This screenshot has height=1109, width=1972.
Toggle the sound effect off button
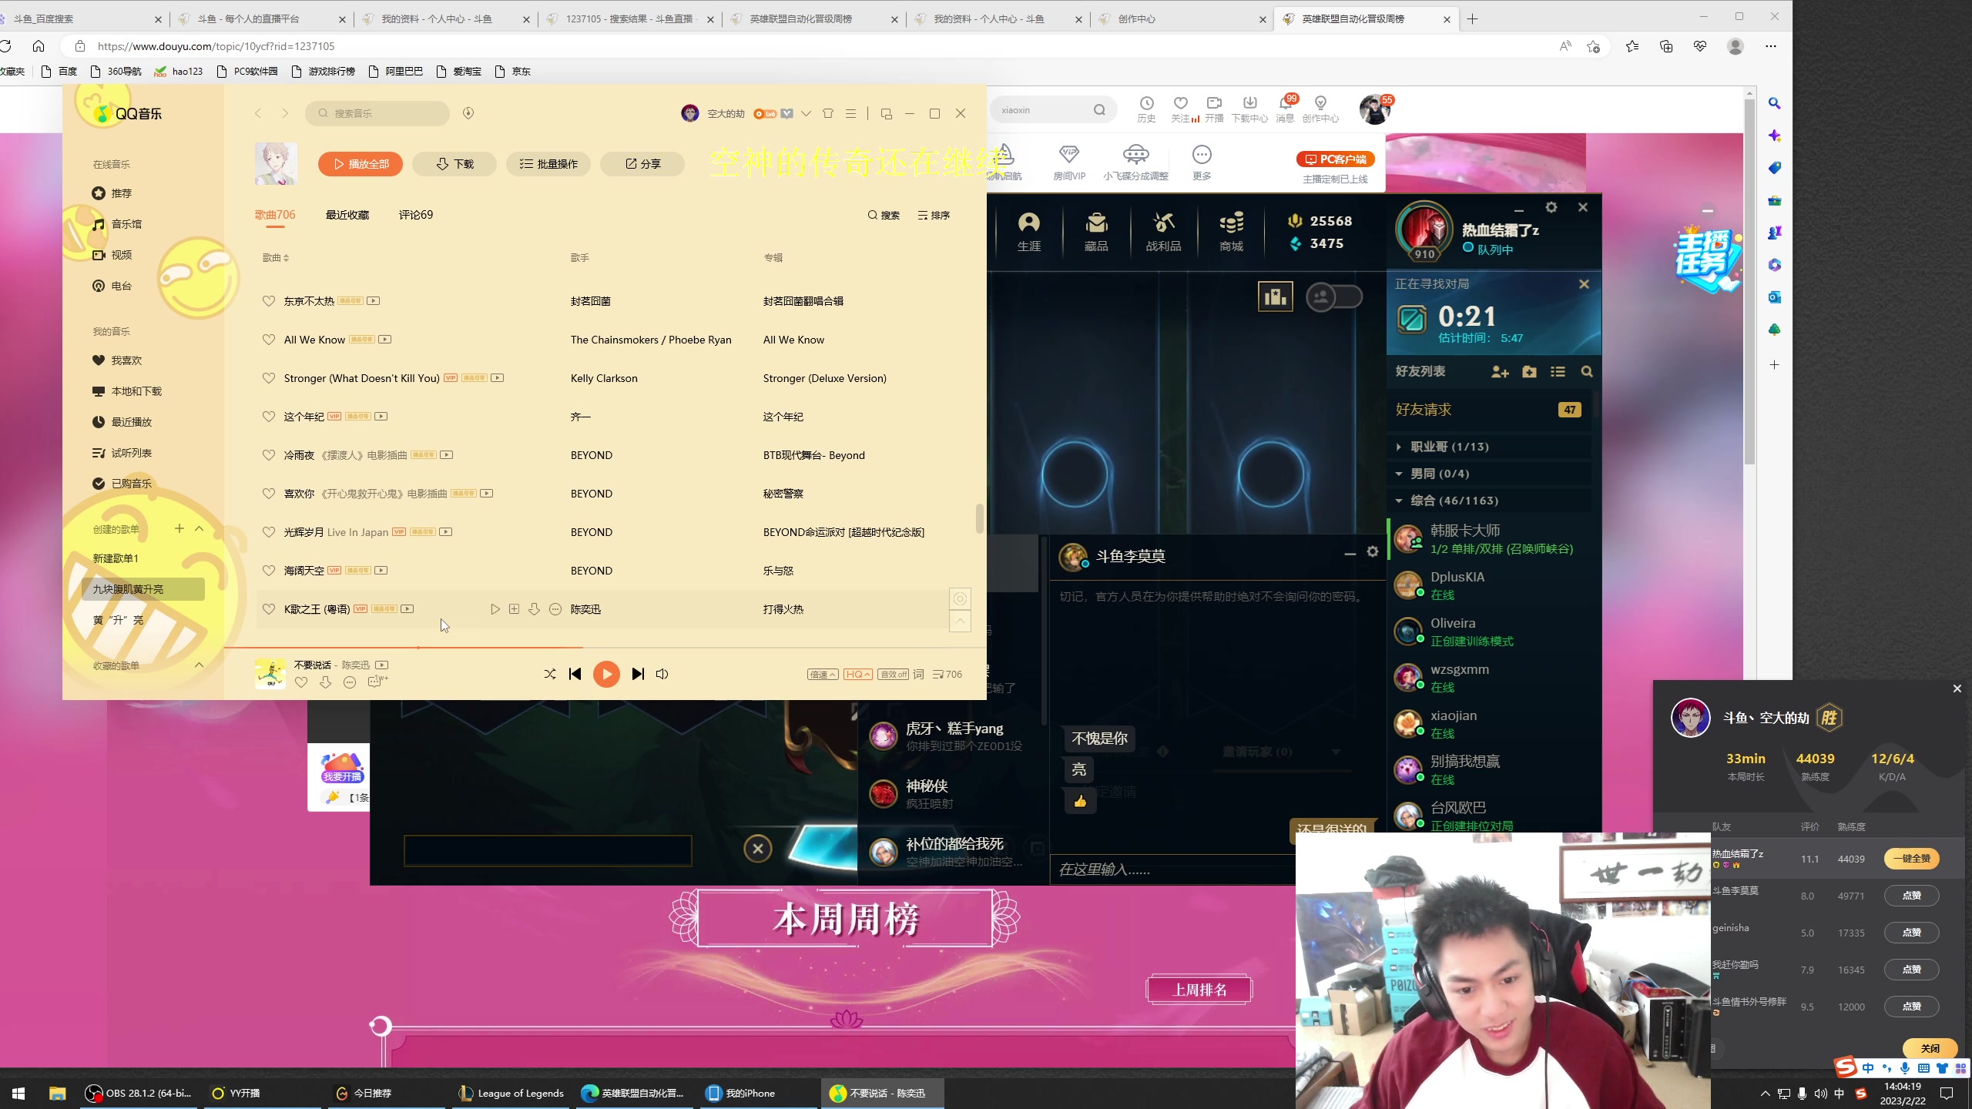(894, 675)
